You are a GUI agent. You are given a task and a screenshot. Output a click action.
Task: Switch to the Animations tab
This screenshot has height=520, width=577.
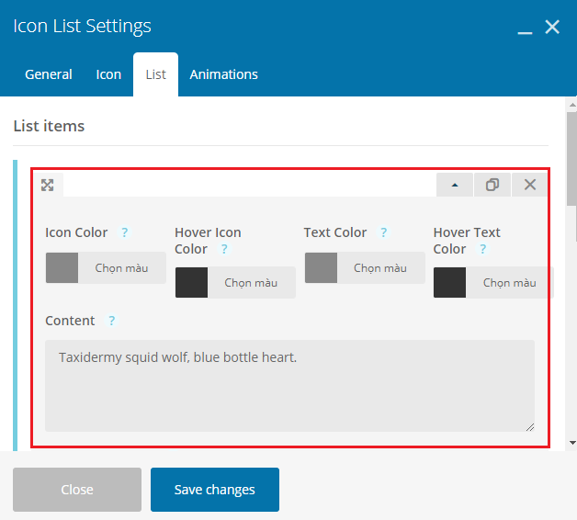(x=224, y=74)
